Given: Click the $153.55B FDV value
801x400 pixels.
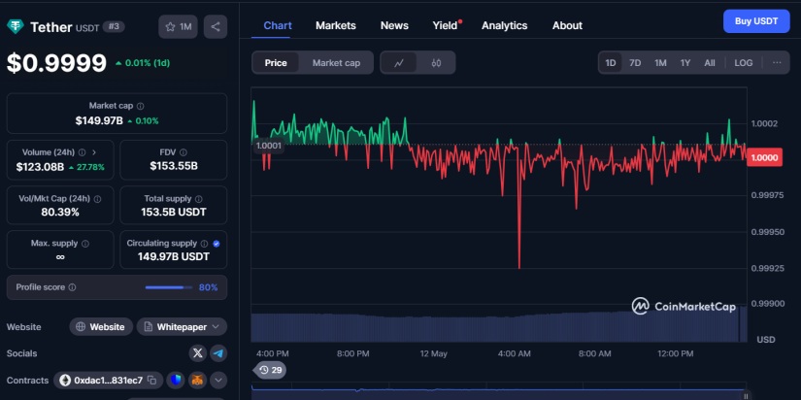Looking at the screenshot, I should [174, 166].
